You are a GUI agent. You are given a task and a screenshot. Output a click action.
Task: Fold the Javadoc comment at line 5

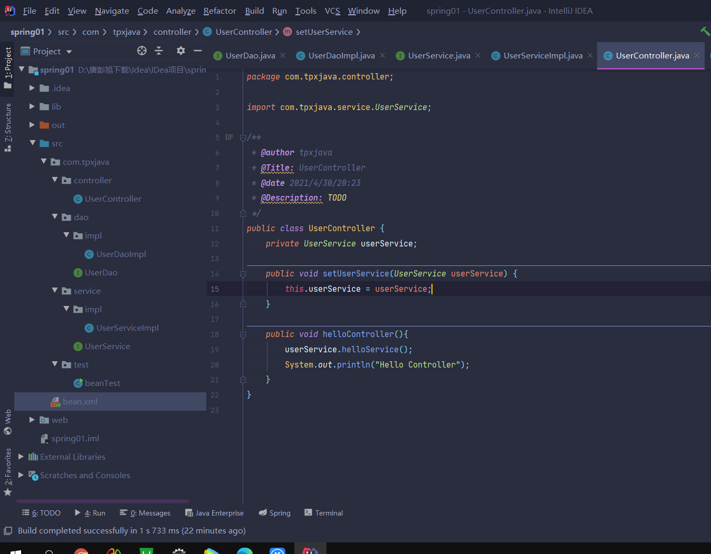coord(243,138)
